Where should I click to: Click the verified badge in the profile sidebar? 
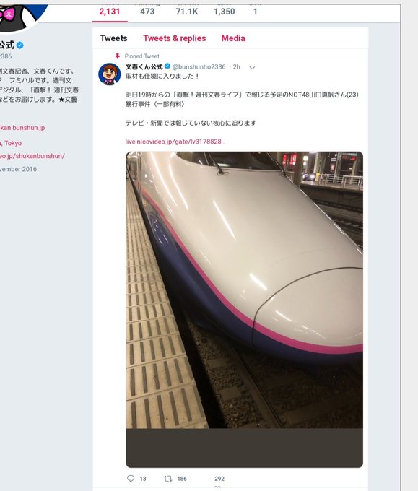(x=19, y=45)
